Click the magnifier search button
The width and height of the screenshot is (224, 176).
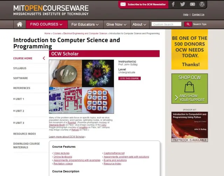[188, 24]
